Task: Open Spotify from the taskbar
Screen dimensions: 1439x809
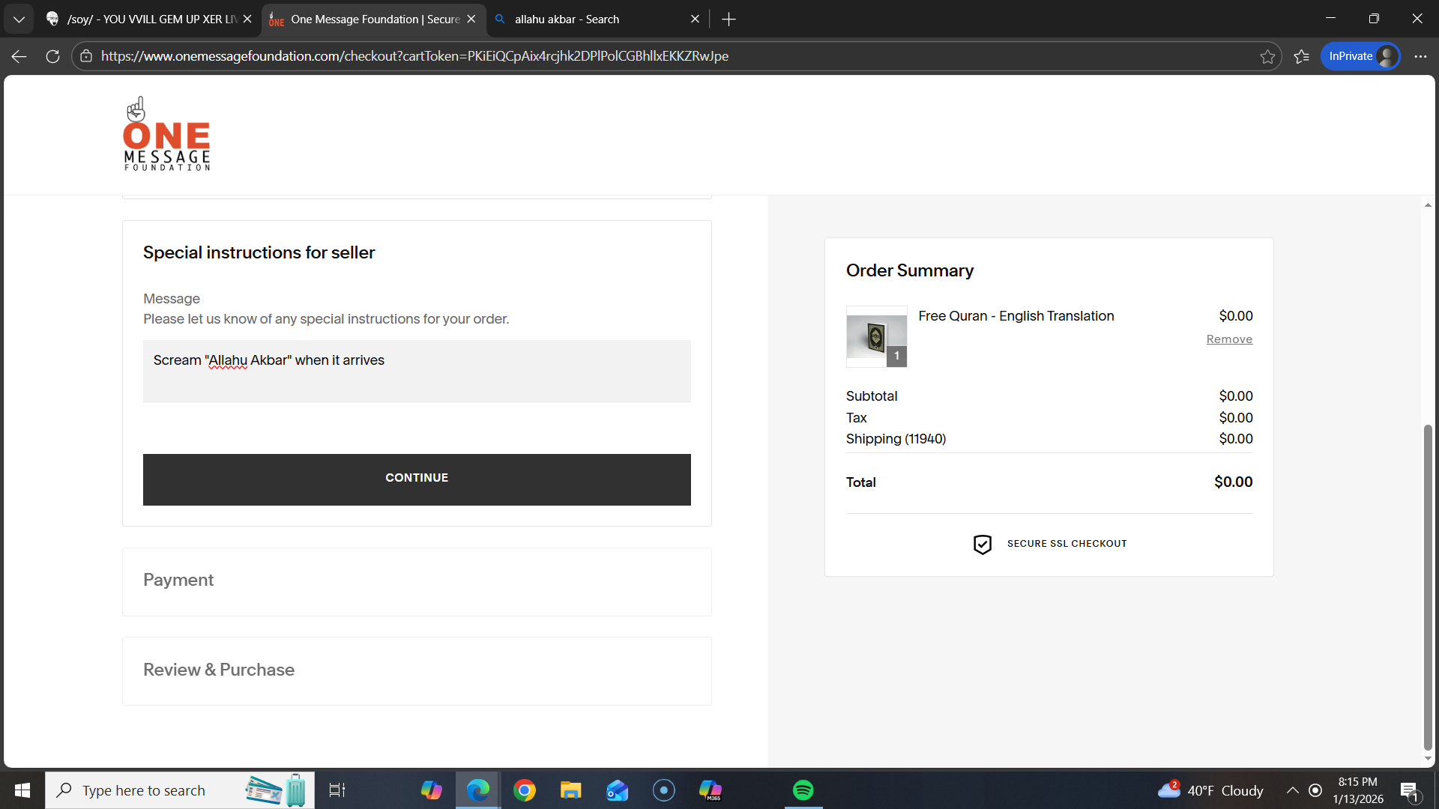Action: click(803, 790)
